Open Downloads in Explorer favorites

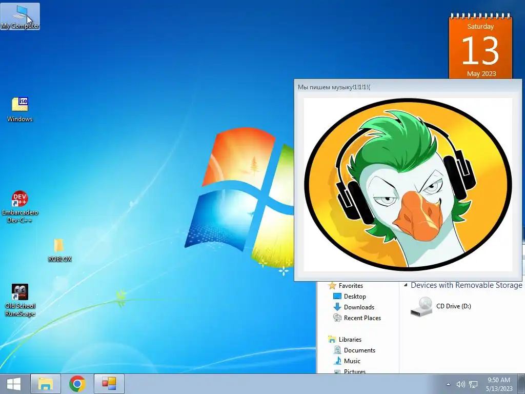(x=359, y=307)
